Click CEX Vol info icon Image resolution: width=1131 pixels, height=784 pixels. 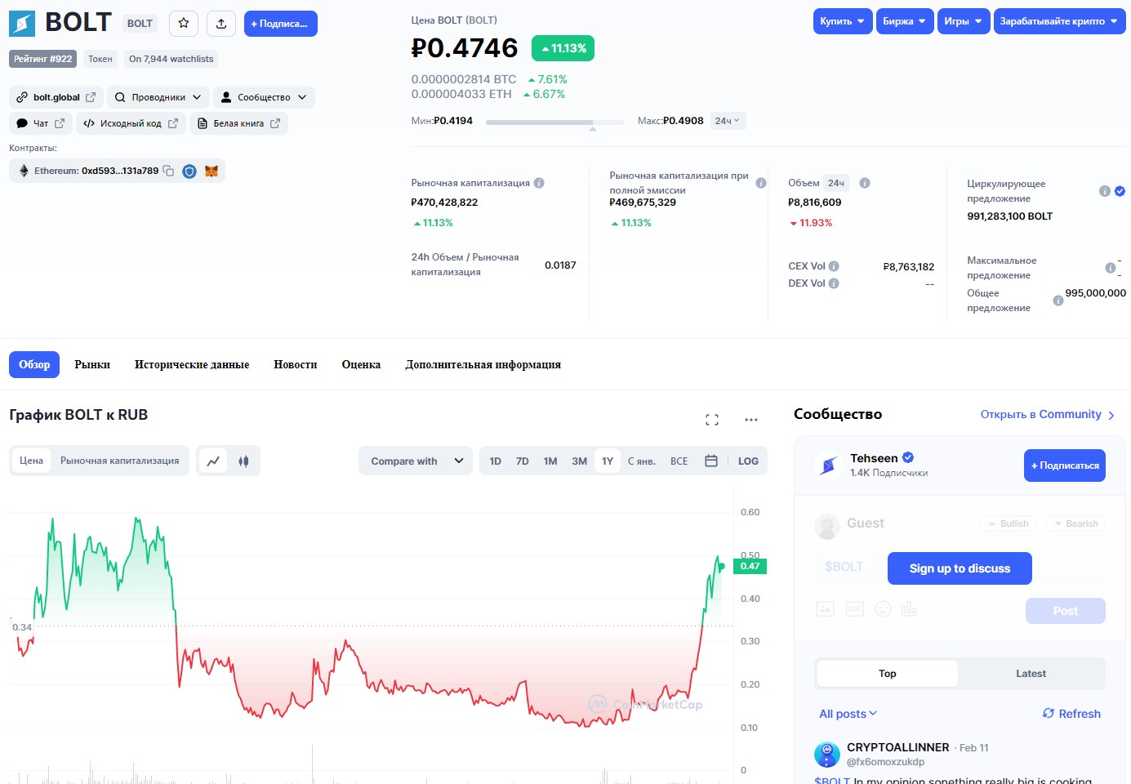(834, 266)
